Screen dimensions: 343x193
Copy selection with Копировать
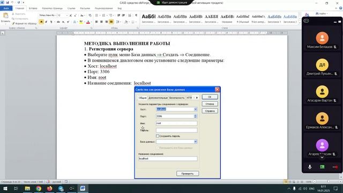pos(20,19)
